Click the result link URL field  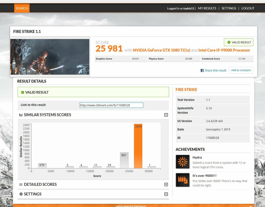pos(111,105)
